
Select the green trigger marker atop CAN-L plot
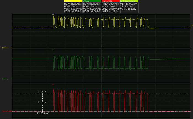coord(53,50)
